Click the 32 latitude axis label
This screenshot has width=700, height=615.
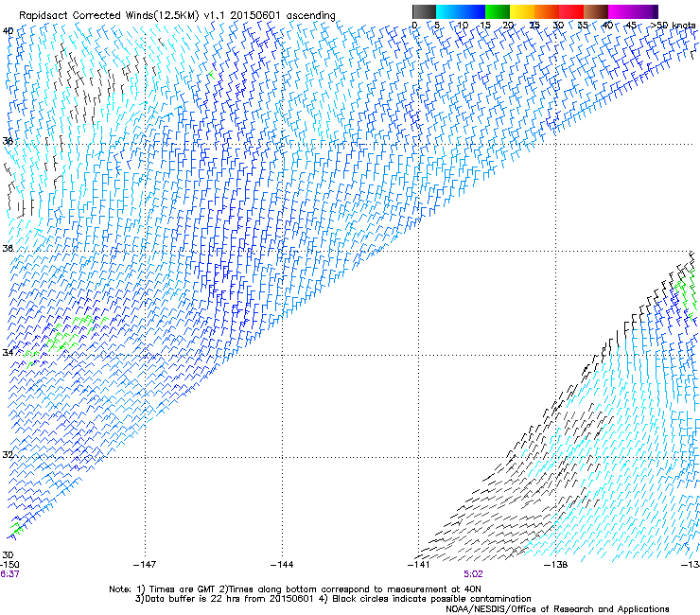pos(8,455)
